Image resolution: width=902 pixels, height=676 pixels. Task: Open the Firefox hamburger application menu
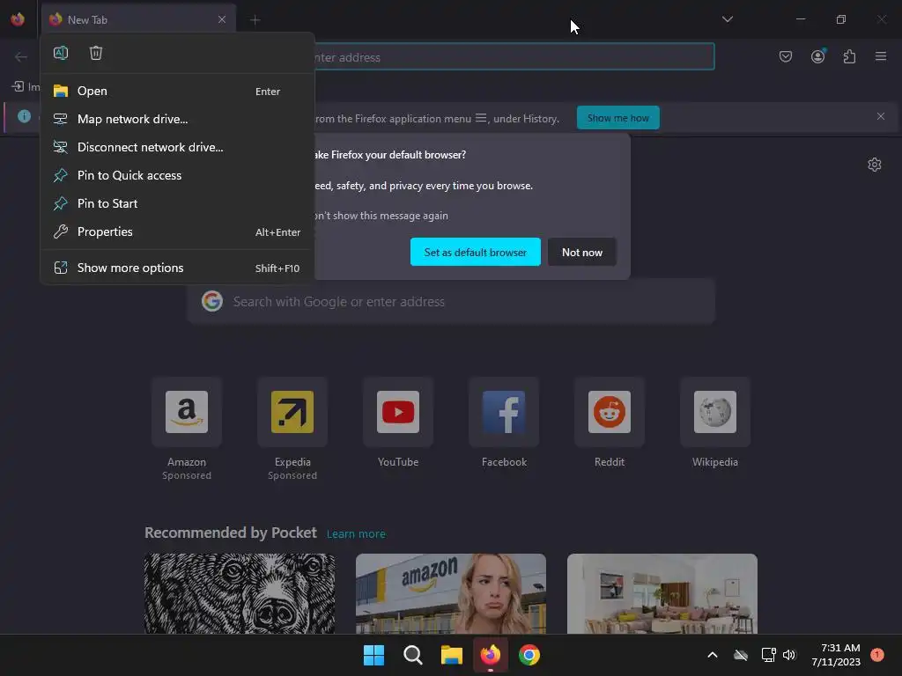pyautogui.click(x=881, y=56)
